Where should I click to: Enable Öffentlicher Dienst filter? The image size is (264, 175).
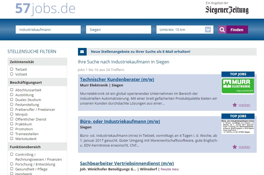pyautogui.click(x=12, y=119)
